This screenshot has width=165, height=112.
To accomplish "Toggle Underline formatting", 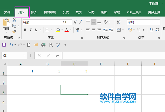I will [36, 30].
